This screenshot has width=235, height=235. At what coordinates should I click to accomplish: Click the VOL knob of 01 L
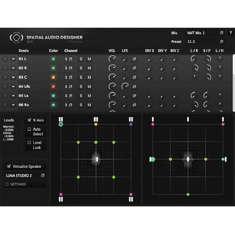112,59
